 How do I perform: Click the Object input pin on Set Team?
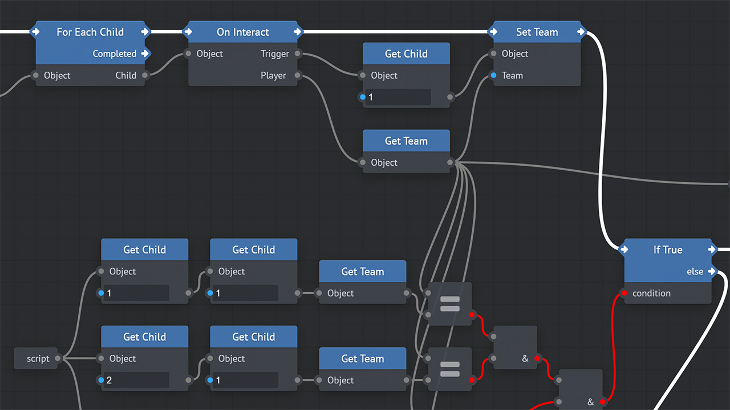coord(493,54)
